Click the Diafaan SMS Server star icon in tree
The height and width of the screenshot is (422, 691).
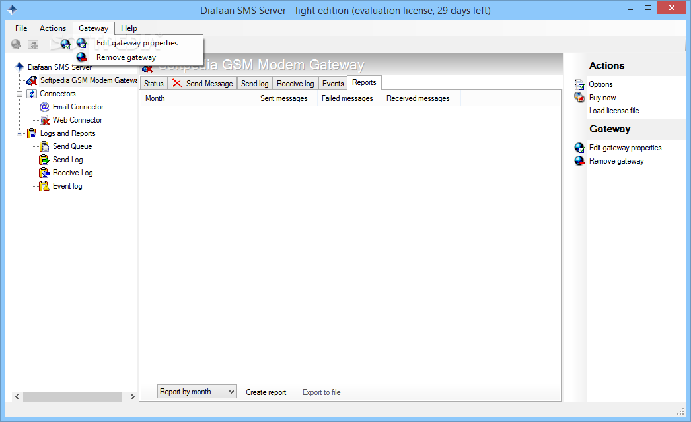[x=19, y=67]
